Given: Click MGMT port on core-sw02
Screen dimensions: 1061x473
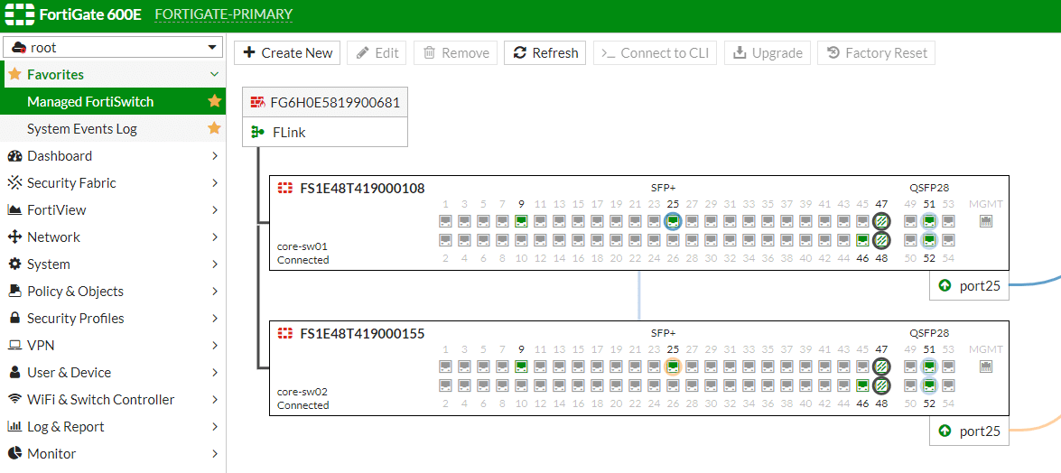Looking at the screenshot, I should pyautogui.click(x=986, y=366).
